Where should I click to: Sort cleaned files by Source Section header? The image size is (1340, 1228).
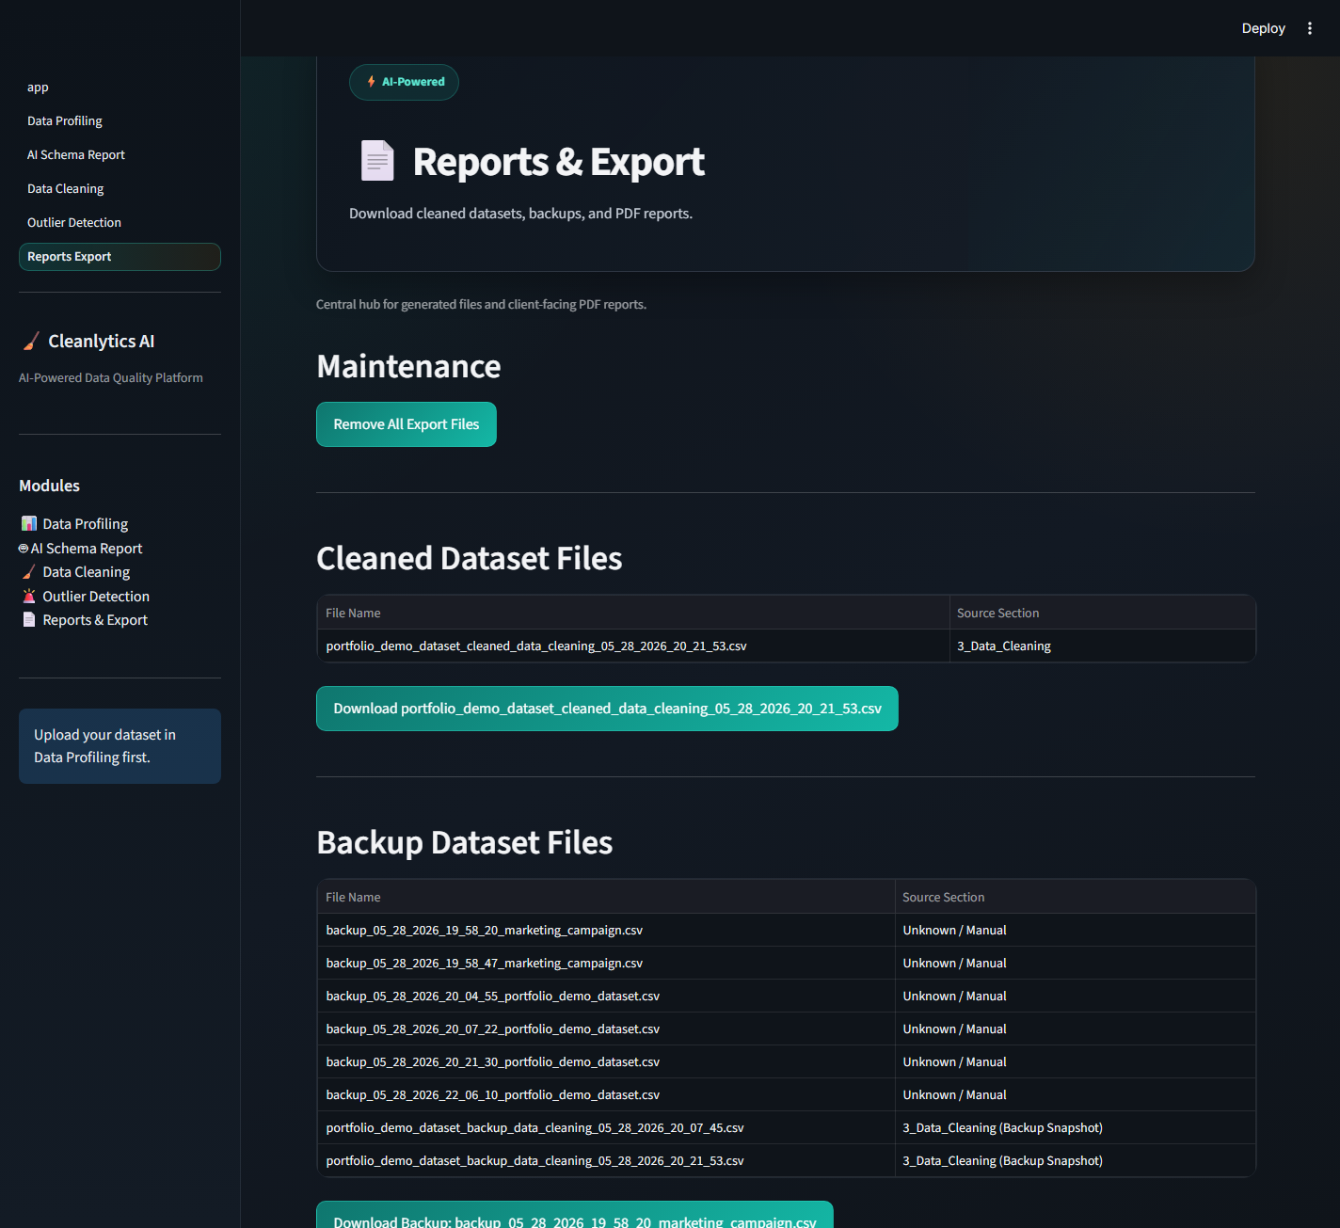tap(1102, 613)
